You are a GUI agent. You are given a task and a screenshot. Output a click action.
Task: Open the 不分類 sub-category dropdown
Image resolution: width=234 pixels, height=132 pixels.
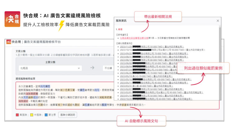[108, 68]
